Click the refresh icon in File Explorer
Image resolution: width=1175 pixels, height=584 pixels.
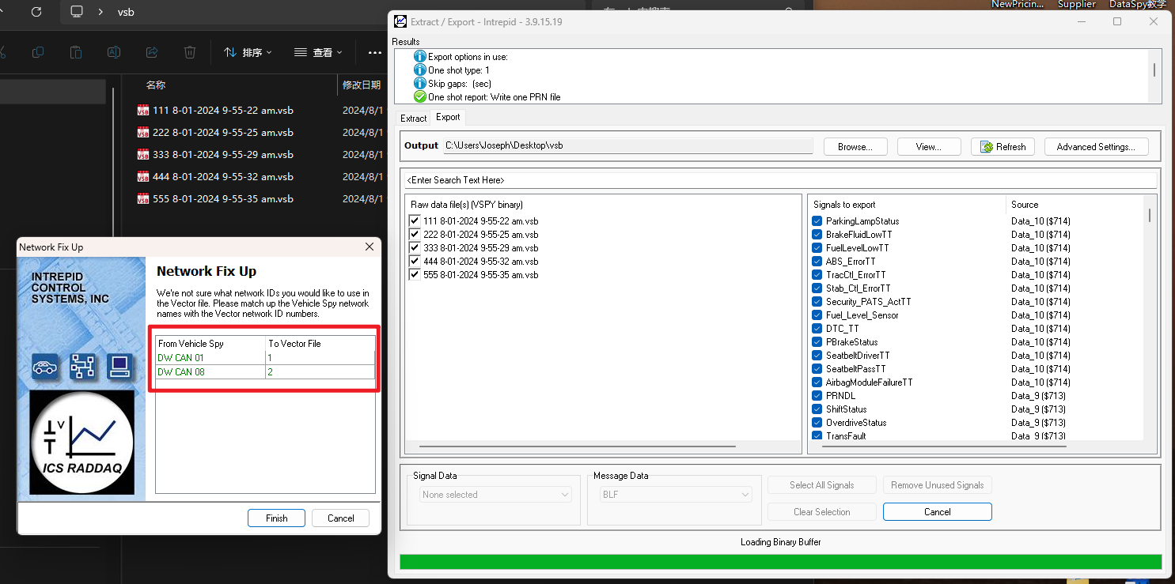[x=36, y=12]
